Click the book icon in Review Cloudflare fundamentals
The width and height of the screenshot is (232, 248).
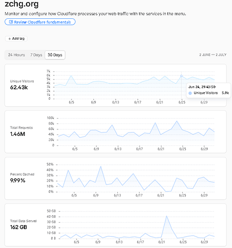click(x=11, y=22)
